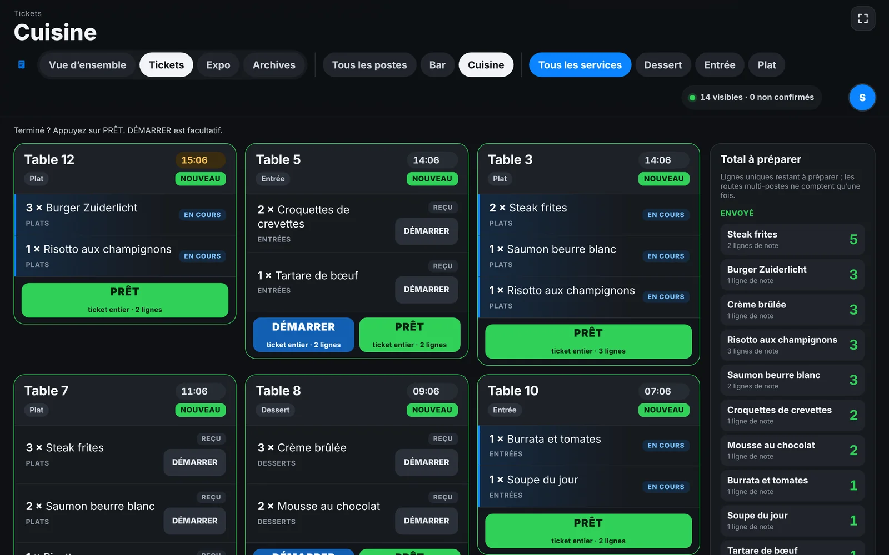The image size is (889, 555).
Task: Select the Cuisine station filter
Action: point(486,65)
